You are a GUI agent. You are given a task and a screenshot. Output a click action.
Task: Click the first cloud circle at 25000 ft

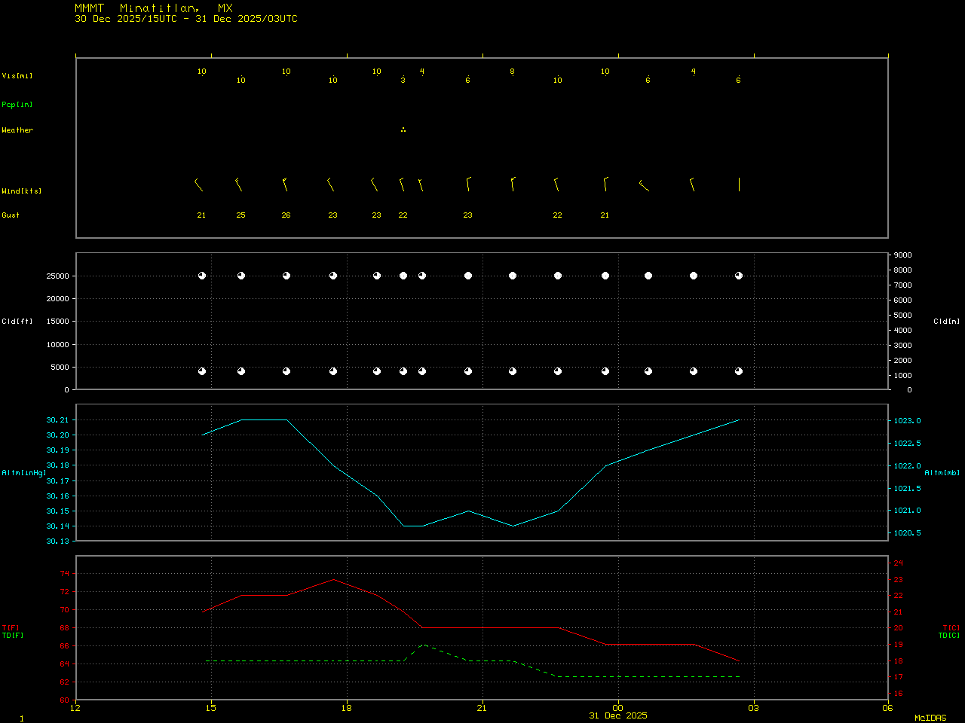coord(202,276)
